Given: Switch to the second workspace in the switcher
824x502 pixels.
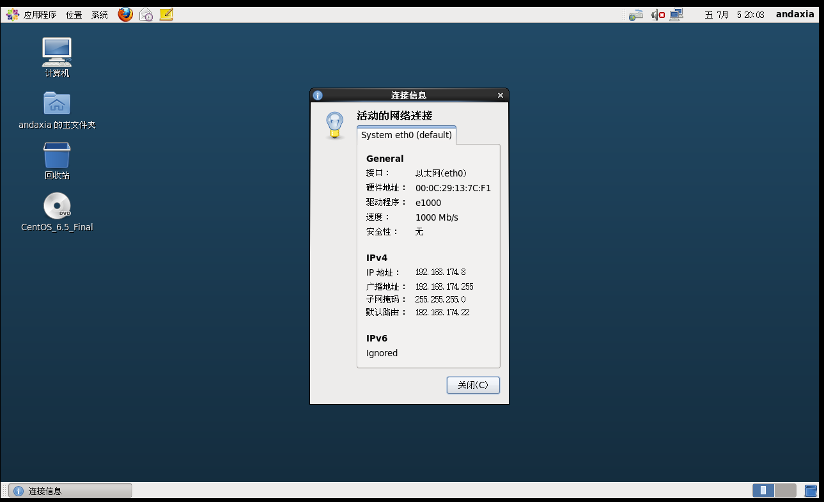Looking at the screenshot, I should [786, 490].
